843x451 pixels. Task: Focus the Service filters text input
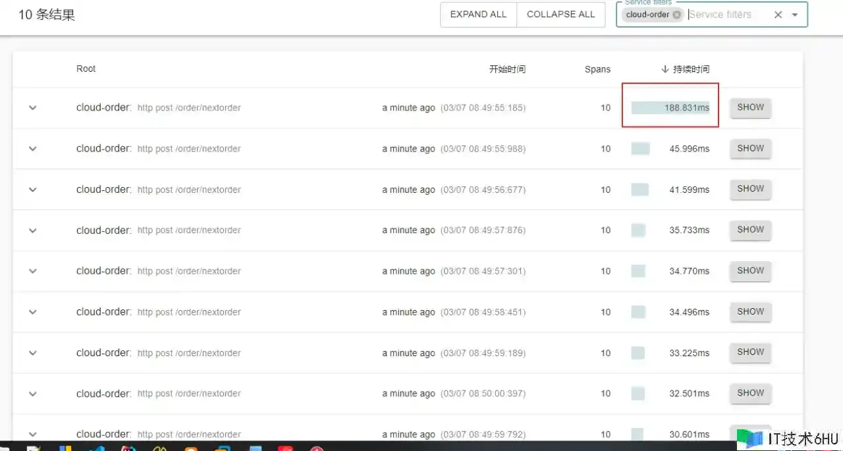(724, 14)
